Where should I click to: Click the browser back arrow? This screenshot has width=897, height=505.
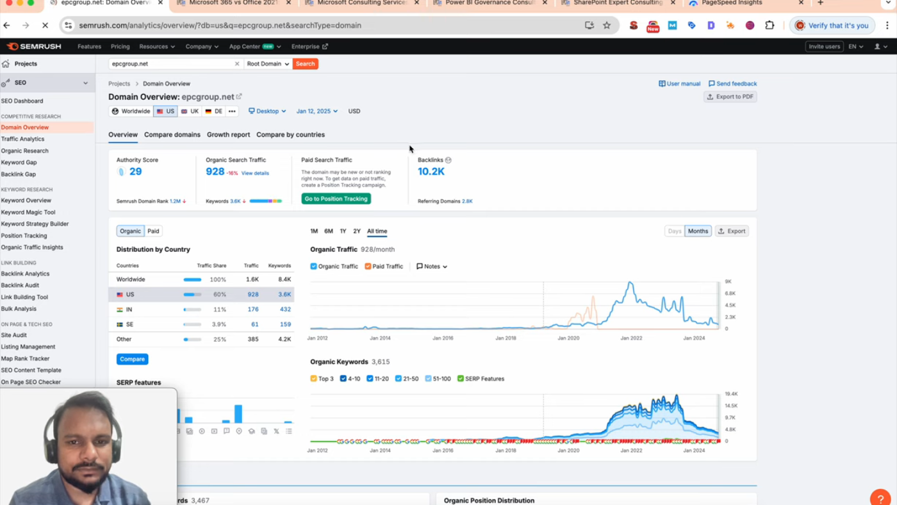point(7,26)
